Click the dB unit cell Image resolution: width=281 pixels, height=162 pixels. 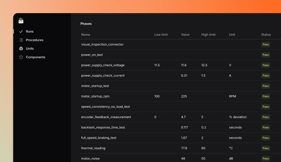pyautogui.click(x=231, y=158)
